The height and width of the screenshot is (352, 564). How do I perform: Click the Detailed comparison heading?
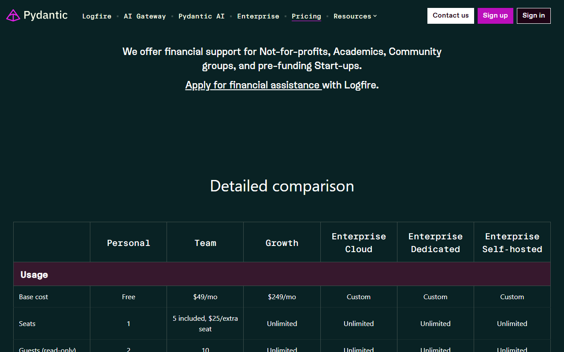282,186
